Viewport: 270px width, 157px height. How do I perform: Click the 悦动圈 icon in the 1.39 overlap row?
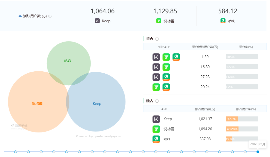coord(166,57)
